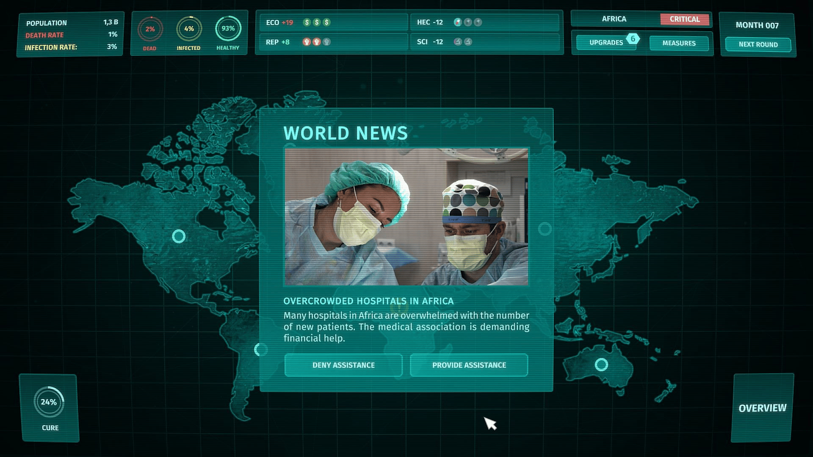Screen dimensions: 813x457
Task: Click the active first HEC health icon
Action: coord(458,22)
